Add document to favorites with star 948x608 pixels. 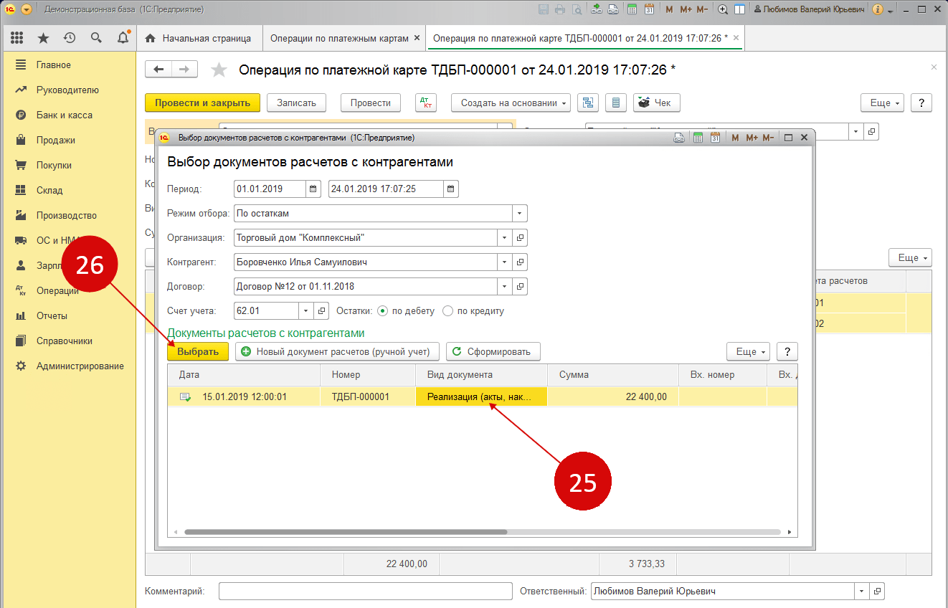(219, 70)
